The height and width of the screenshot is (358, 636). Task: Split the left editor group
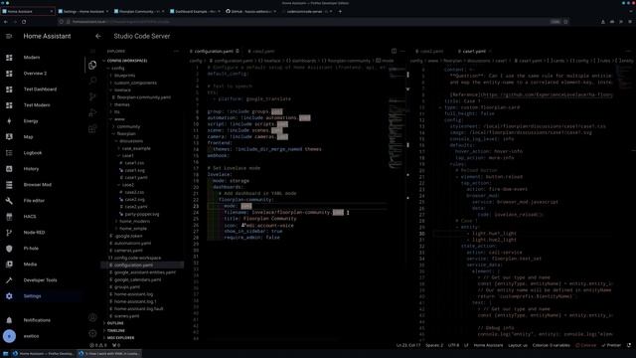pyautogui.click(x=394, y=51)
